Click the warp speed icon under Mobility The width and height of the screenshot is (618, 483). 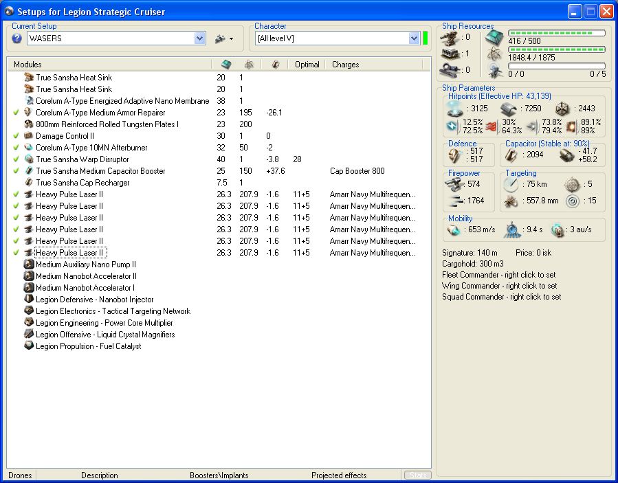click(x=558, y=229)
